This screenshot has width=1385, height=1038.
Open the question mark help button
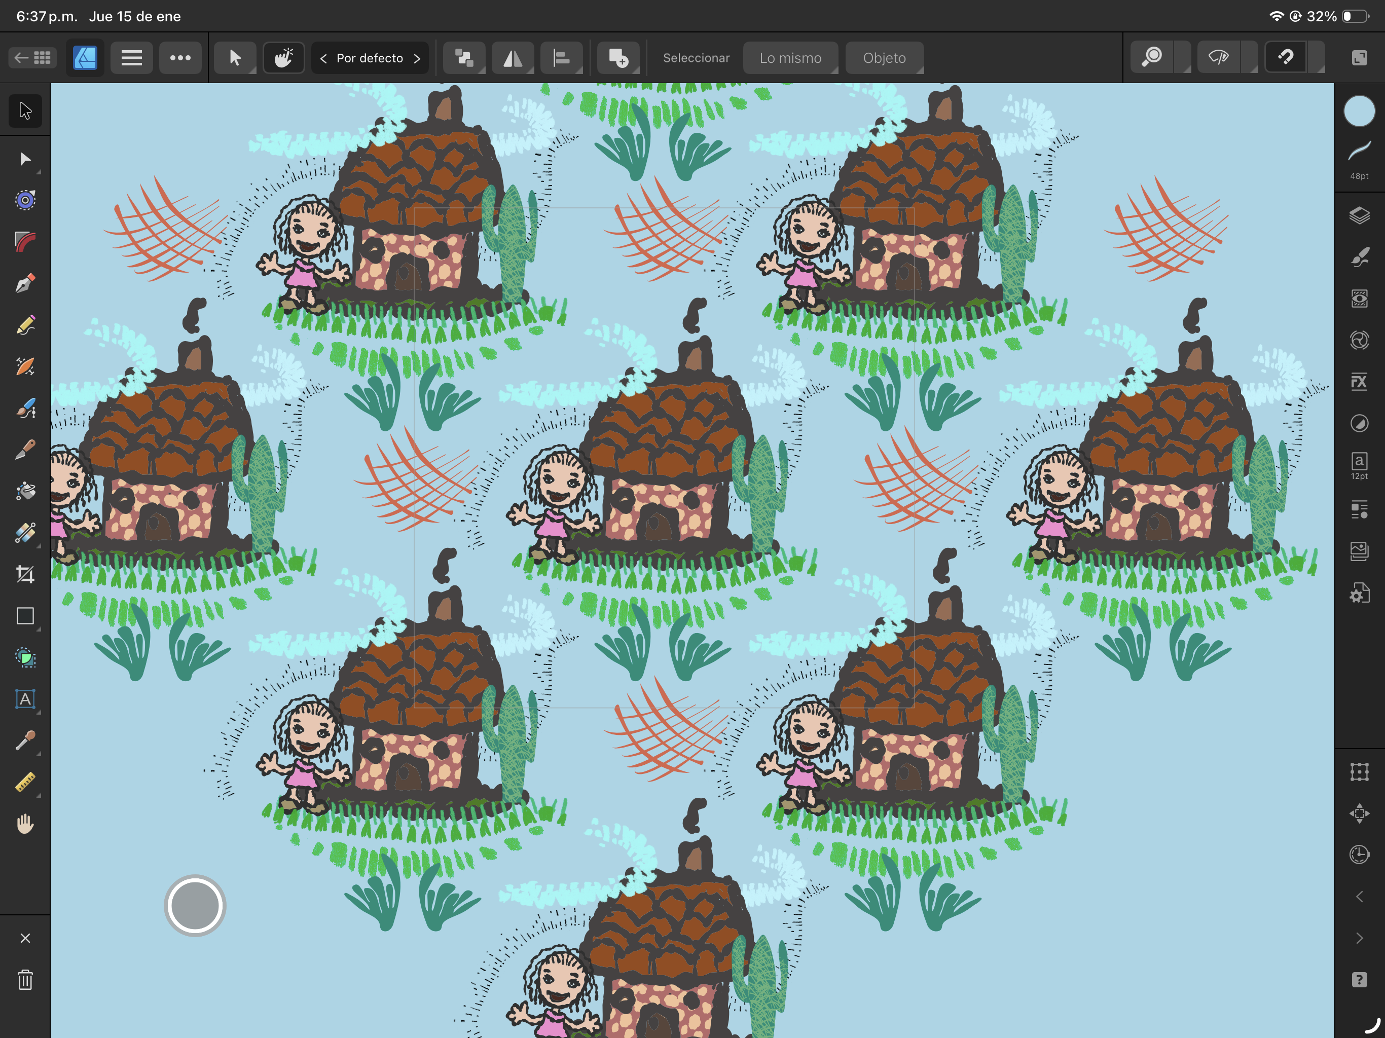click(1359, 980)
